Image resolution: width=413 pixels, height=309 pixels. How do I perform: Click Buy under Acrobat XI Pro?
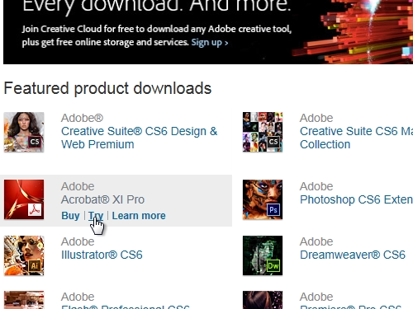(x=70, y=216)
